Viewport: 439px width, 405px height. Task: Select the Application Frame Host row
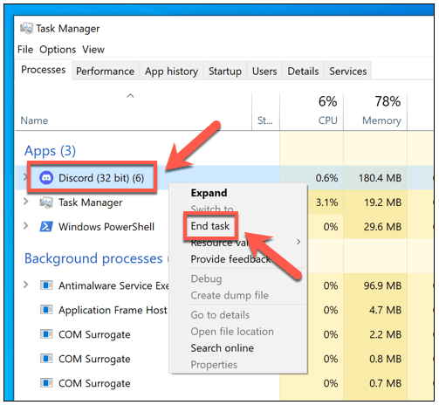[113, 310]
